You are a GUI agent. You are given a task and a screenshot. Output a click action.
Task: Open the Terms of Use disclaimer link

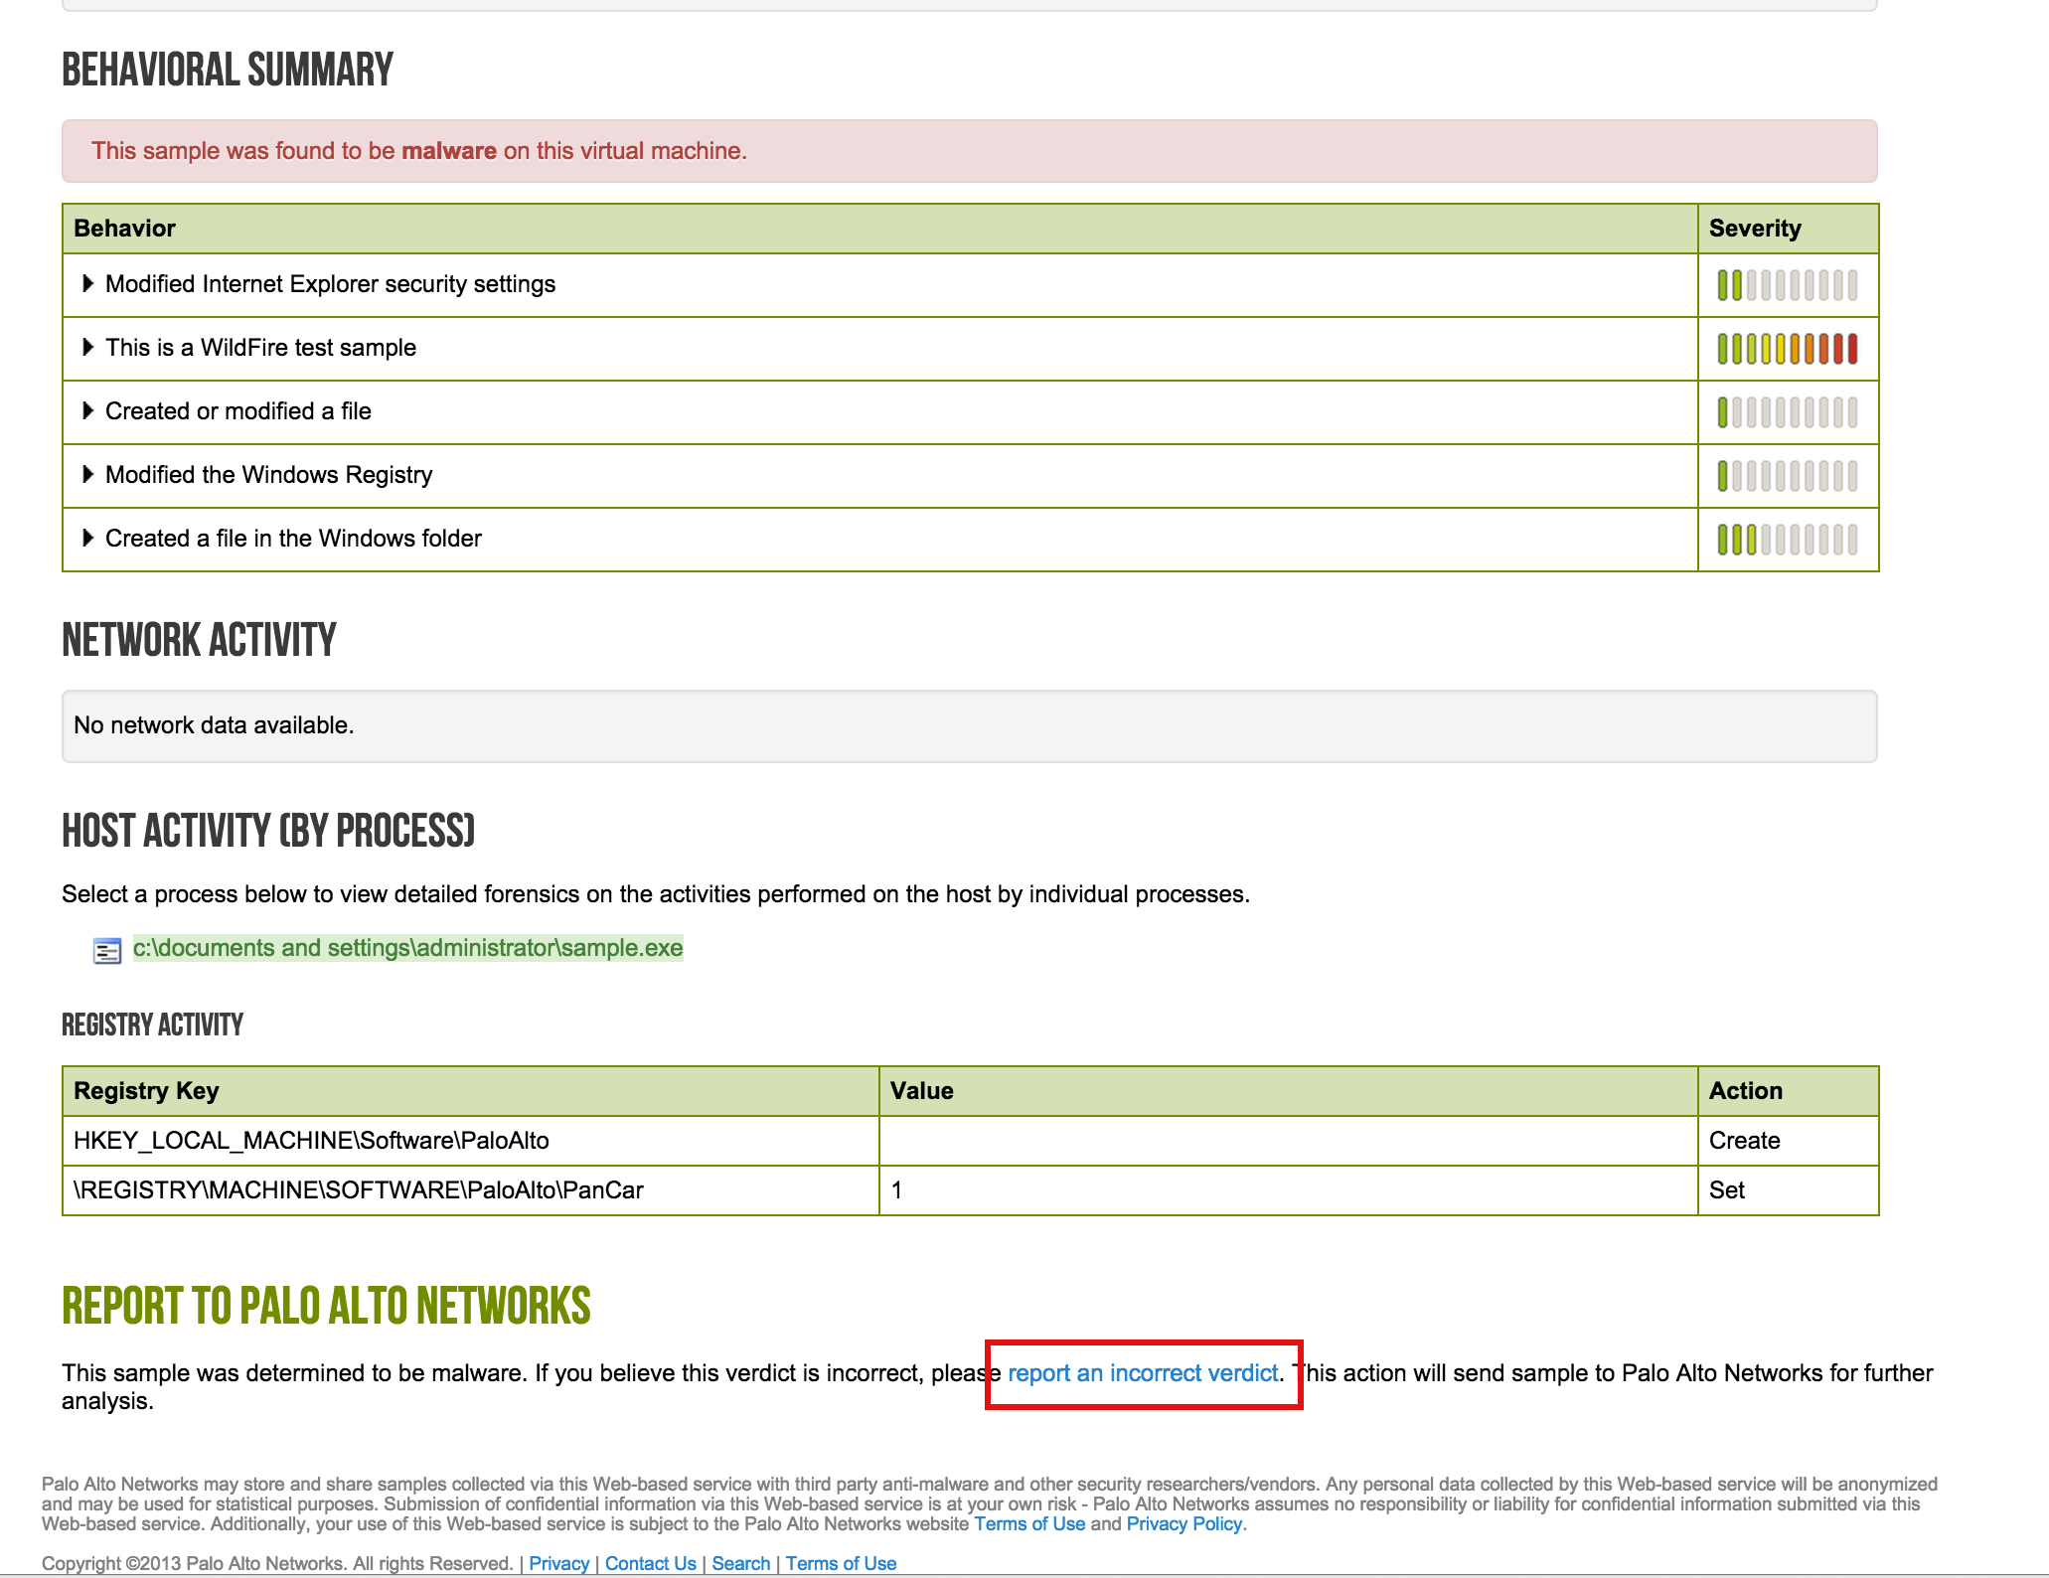click(1029, 1524)
